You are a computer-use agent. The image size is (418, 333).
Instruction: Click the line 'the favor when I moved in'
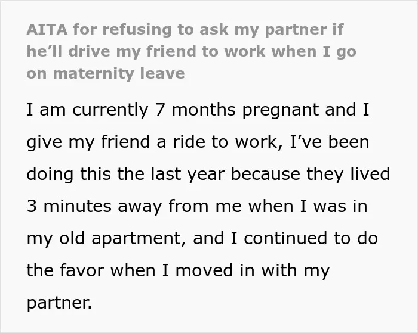click(x=178, y=271)
